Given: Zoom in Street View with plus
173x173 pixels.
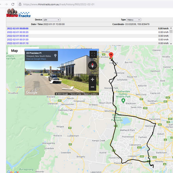Looking at the screenshot, I should pyautogui.click(x=93, y=79).
